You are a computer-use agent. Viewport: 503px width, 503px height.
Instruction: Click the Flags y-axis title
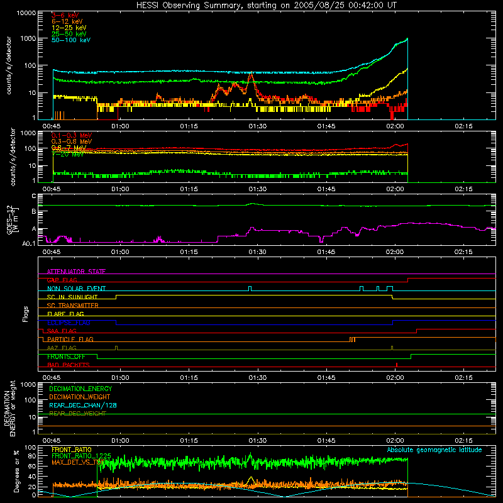(25, 314)
